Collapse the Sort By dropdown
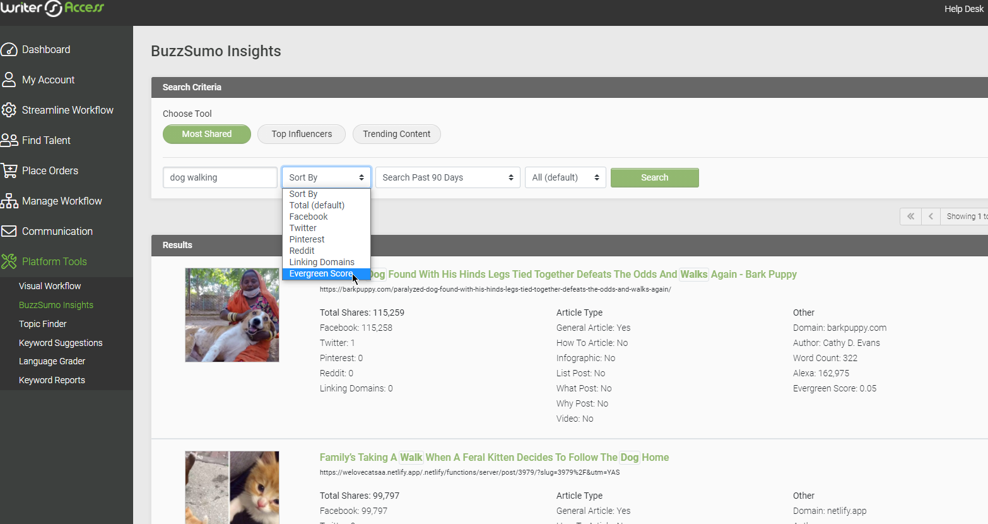Image resolution: width=988 pixels, height=524 pixels. [327, 177]
